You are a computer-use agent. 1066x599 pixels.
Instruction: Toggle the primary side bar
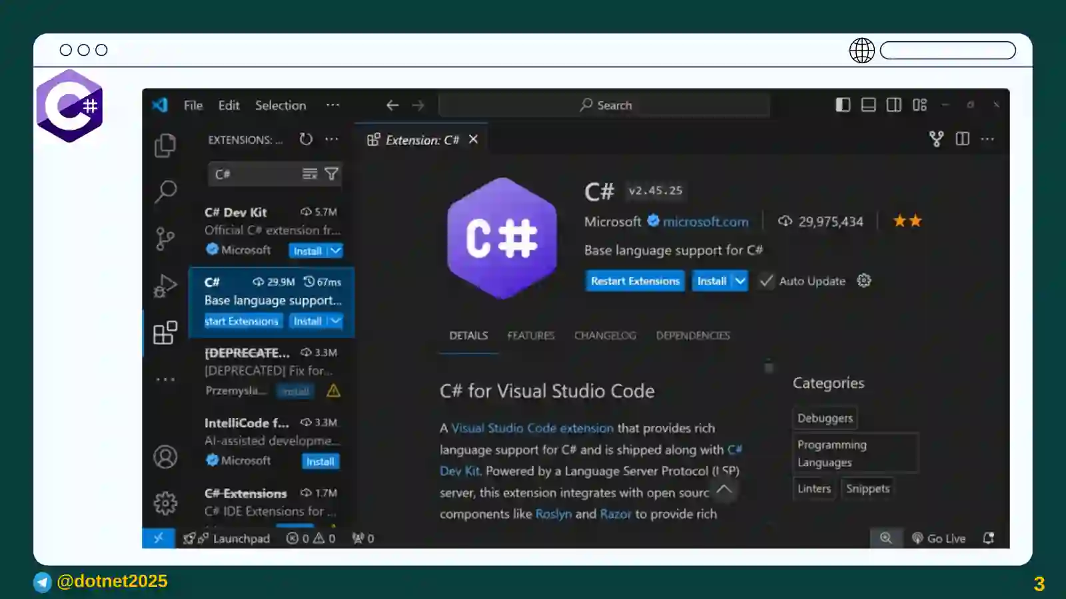tap(843, 104)
